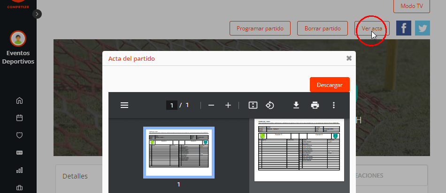
Task: Click the Competize logo
Action: [18, 4]
